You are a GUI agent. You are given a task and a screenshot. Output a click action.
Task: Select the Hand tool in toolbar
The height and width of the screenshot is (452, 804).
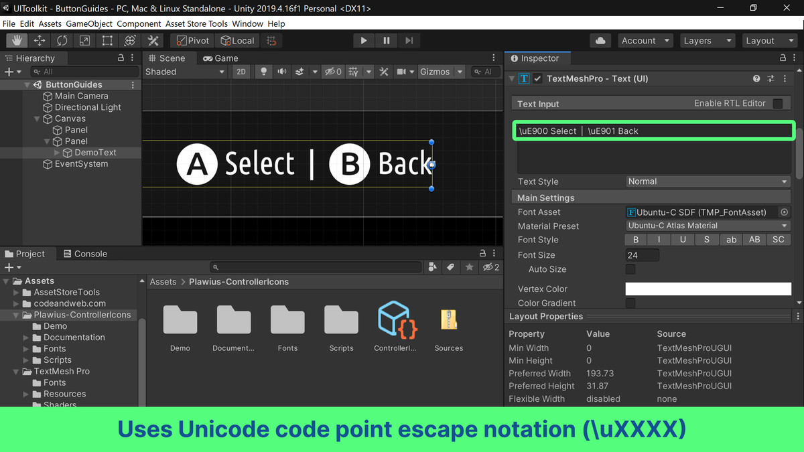(17, 41)
